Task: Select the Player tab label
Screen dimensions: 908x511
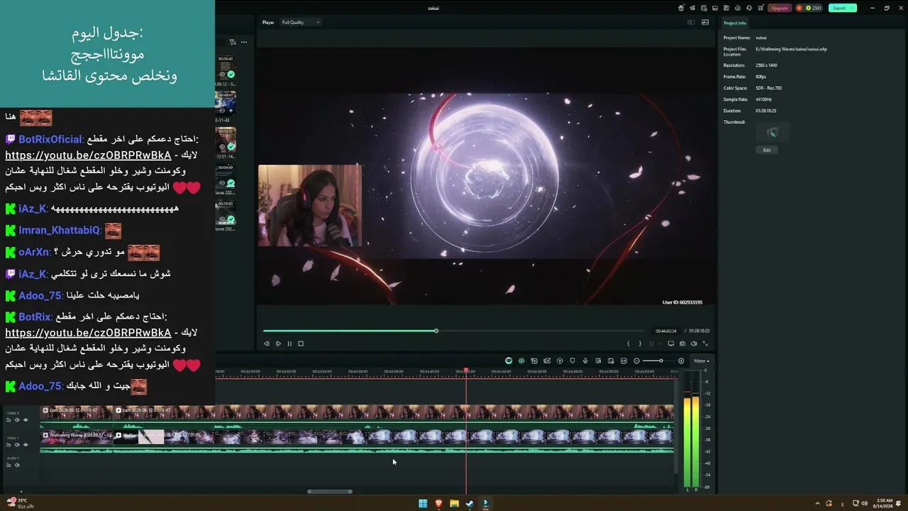Action: (x=268, y=22)
